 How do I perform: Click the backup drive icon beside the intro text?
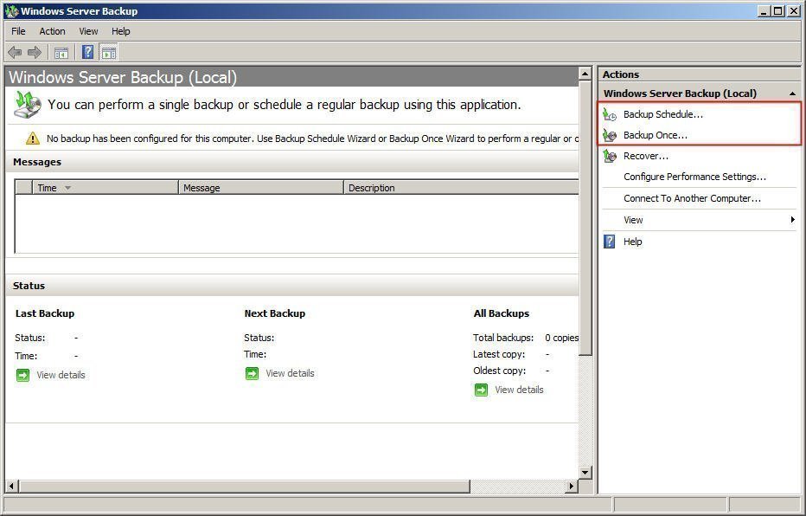(27, 105)
